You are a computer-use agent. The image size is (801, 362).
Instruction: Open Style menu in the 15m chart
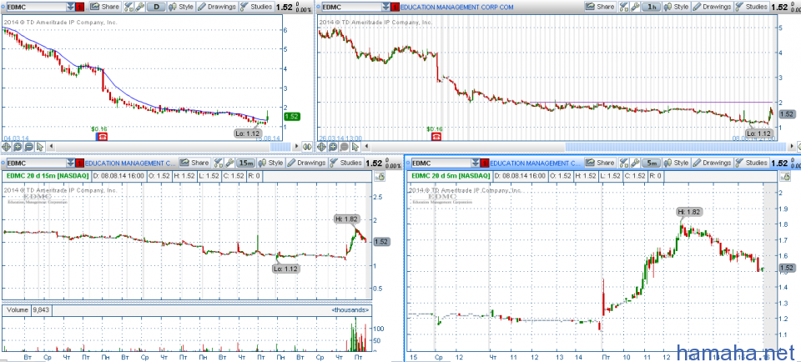(270, 163)
